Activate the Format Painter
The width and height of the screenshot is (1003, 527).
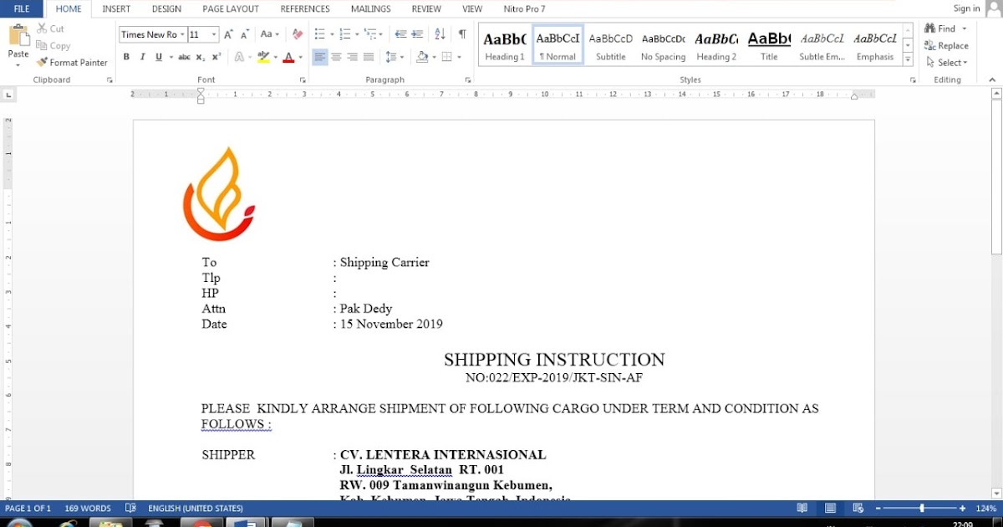coord(72,62)
